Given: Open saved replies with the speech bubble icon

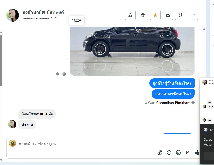Looking at the screenshot, I should 169,153.
